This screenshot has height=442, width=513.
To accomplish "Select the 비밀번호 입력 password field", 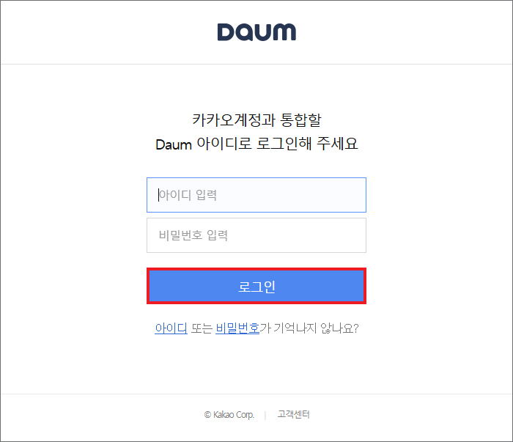I will 256,235.
